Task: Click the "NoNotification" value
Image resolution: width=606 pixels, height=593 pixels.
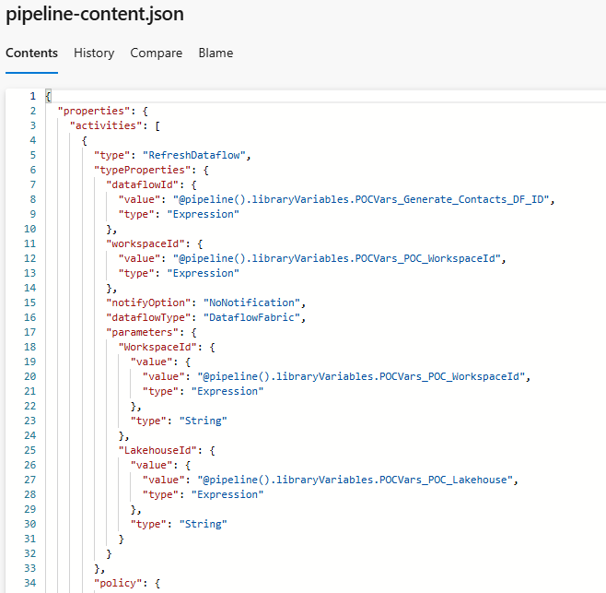Action: tap(251, 302)
